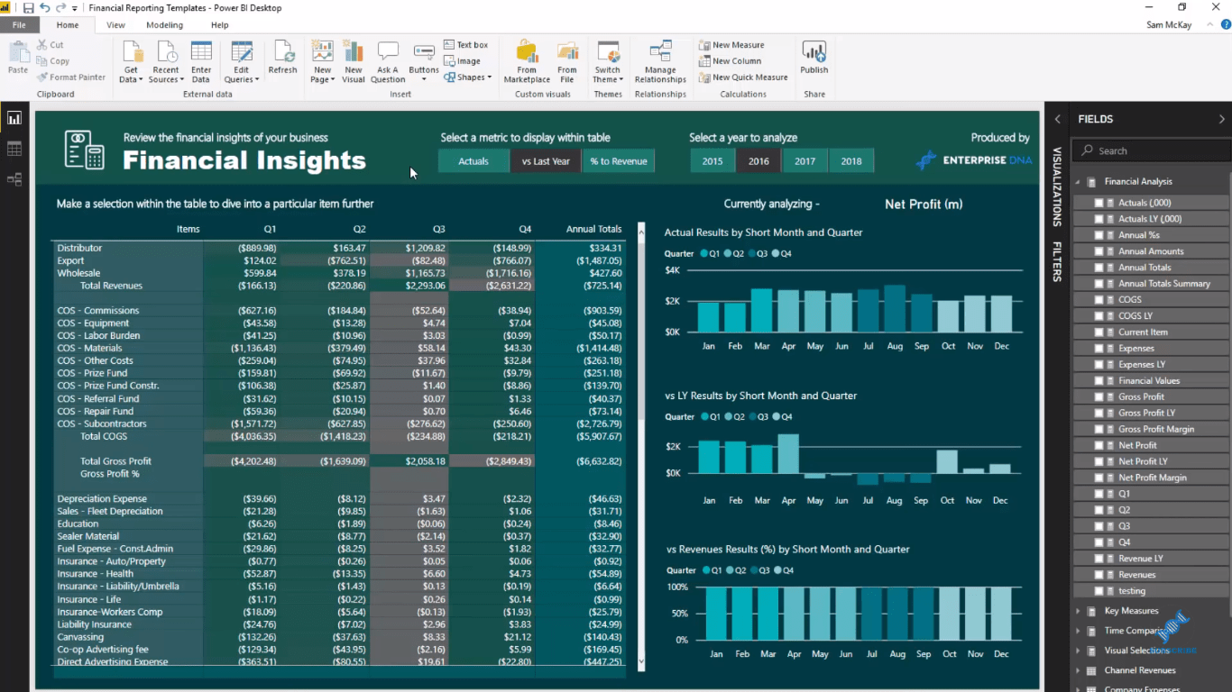Switch to the Modeling ribbon tab
This screenshot has height=692, width=1232.
164,25
